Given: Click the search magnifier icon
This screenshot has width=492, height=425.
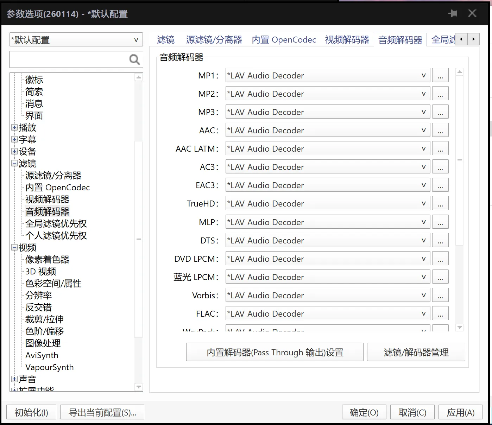Looking at the screenshot, I should (x=134, y=60).
